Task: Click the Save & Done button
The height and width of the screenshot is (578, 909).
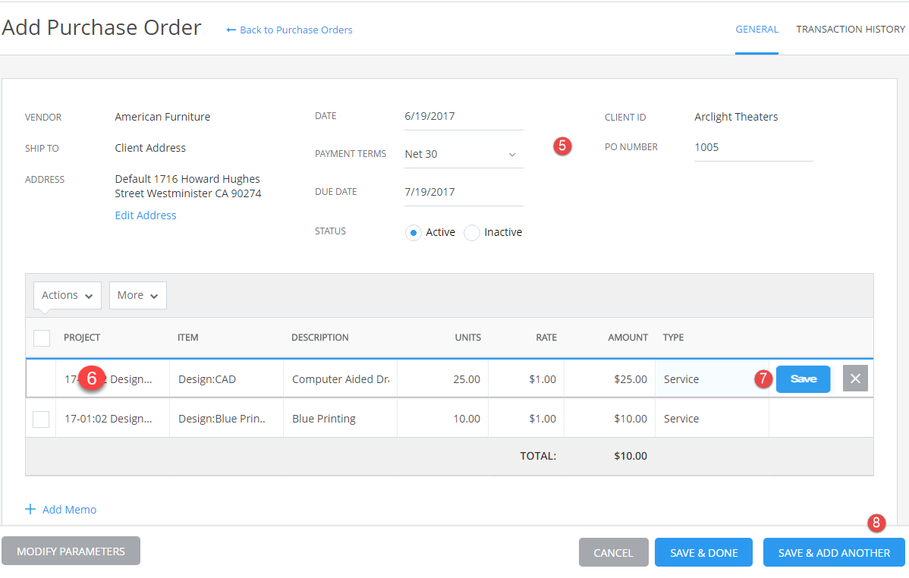Action: 704,552
